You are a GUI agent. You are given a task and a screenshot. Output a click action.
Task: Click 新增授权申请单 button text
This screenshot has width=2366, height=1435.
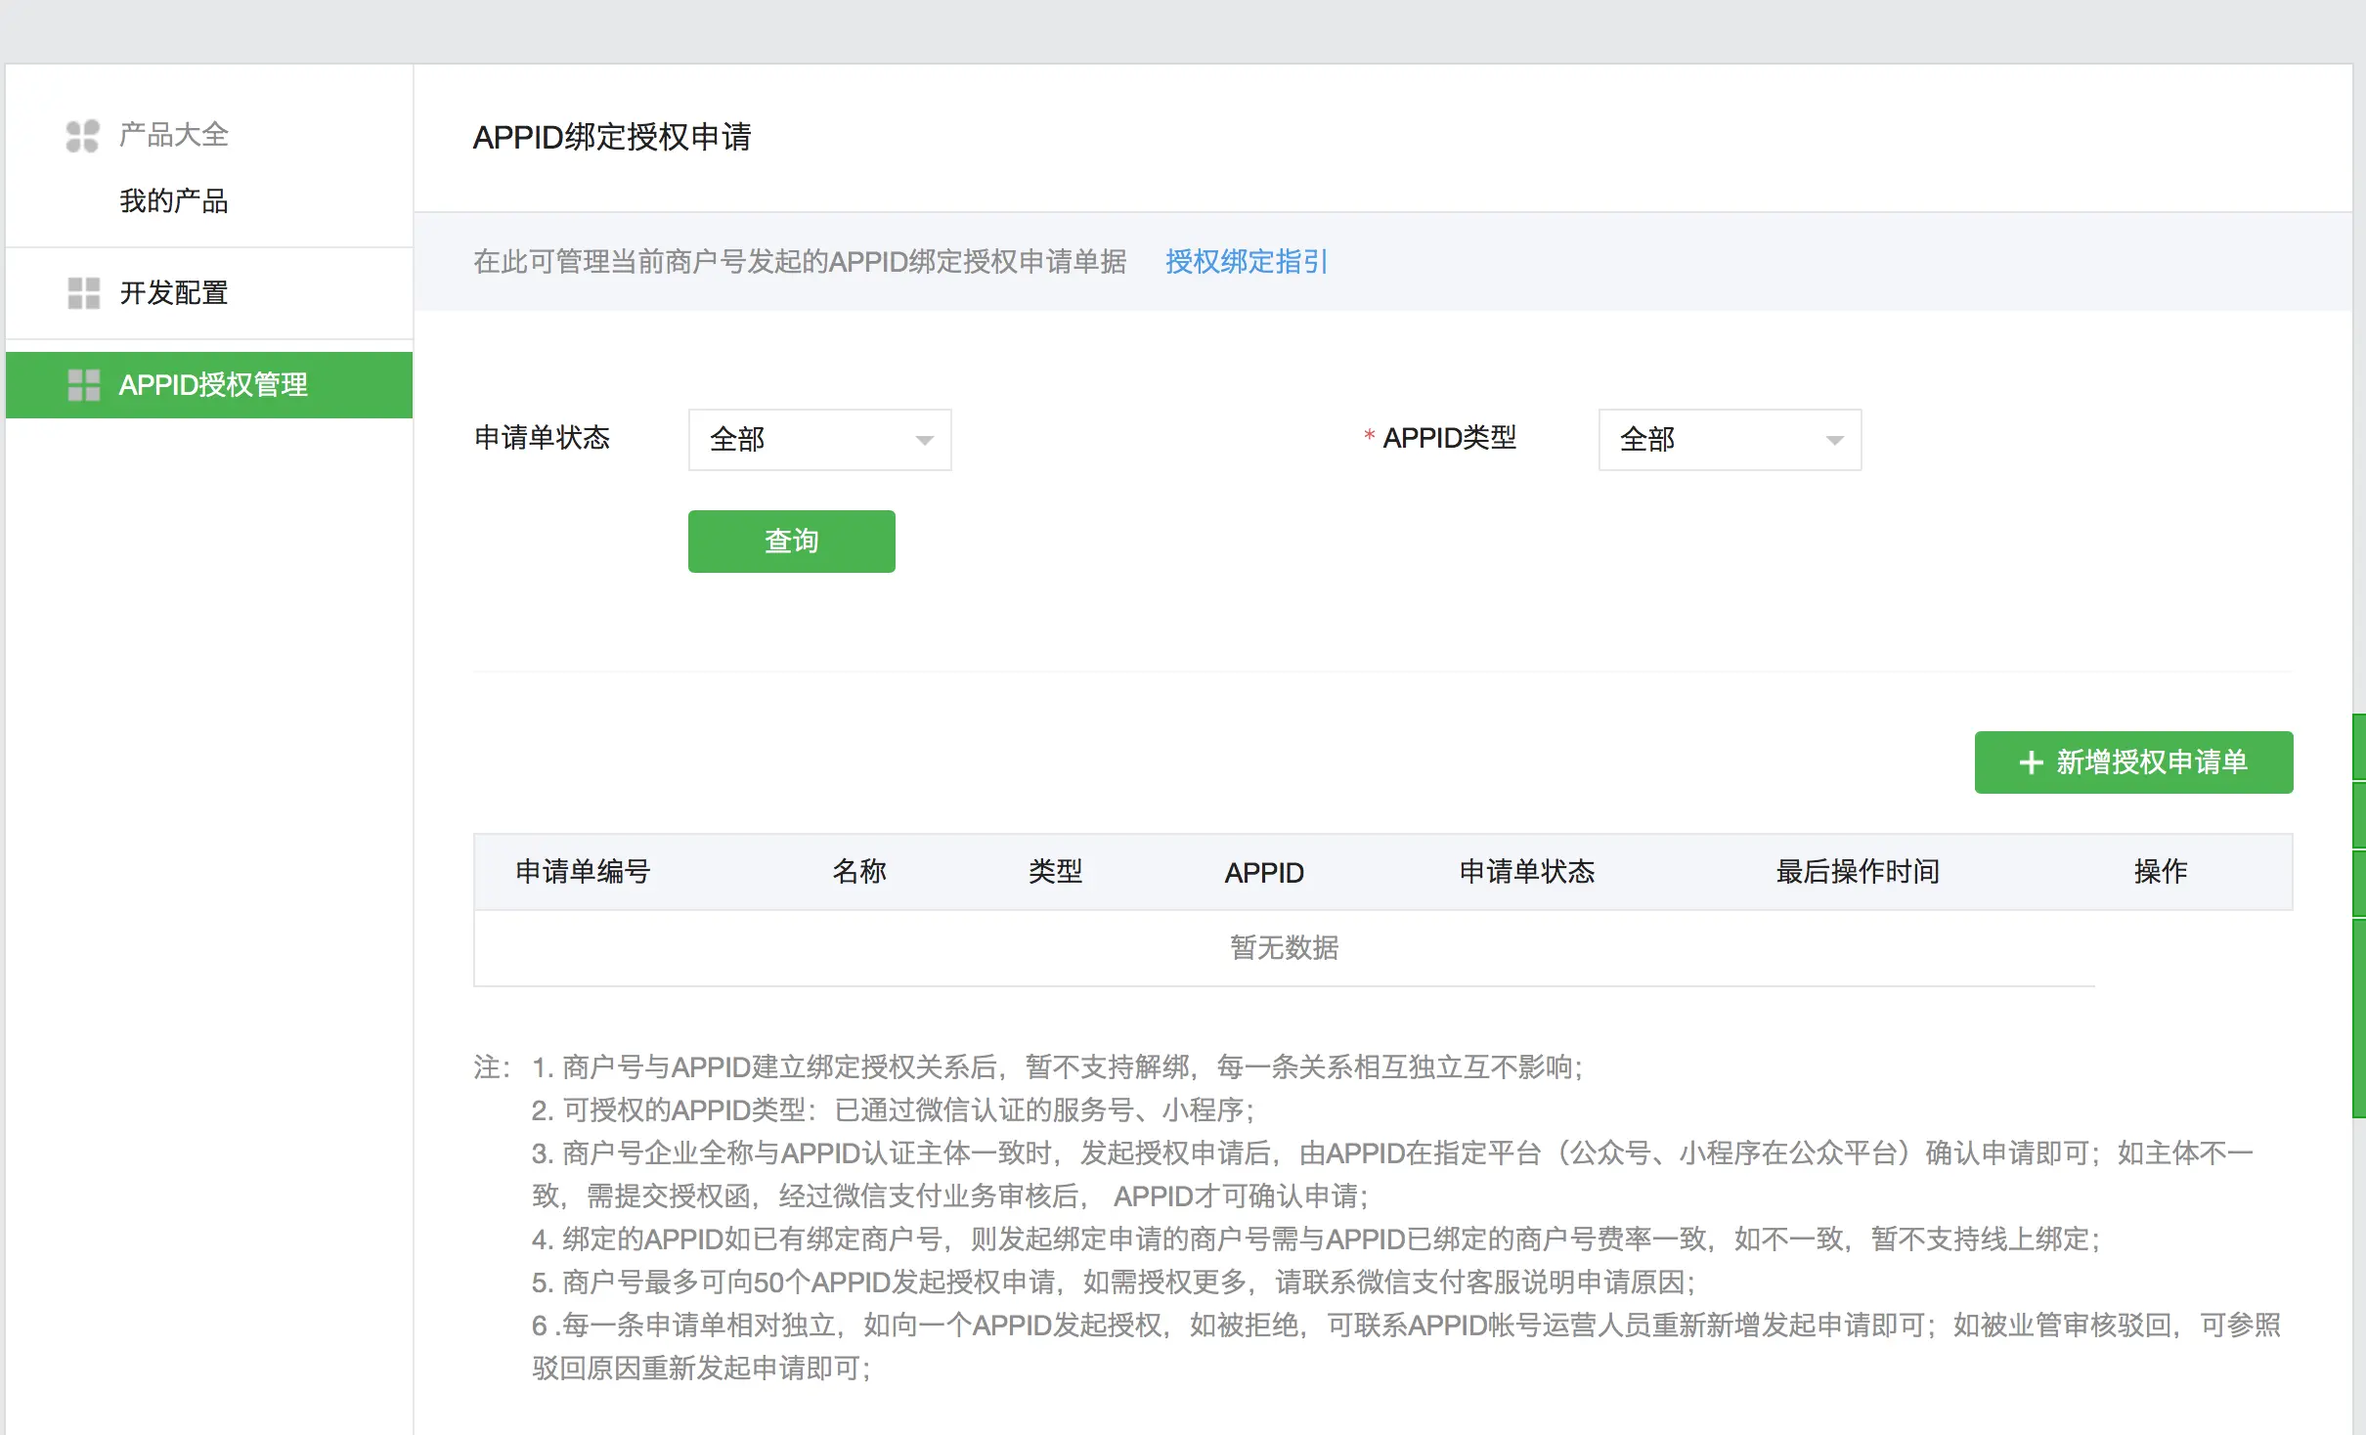(x=2151, y=762)
